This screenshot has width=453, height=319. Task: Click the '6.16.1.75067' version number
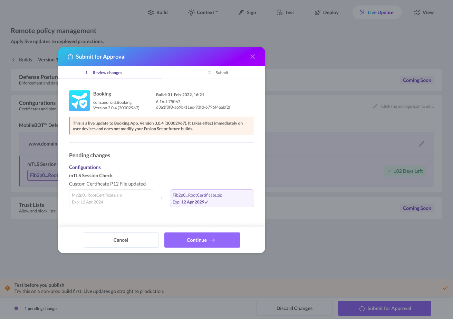168,102
